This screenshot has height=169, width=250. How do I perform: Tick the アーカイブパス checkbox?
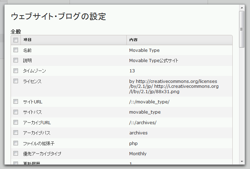pos(16,133)
